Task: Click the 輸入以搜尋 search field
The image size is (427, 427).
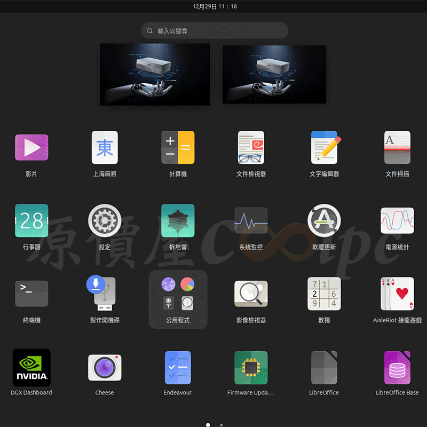Action: click(x=215, y=31)
